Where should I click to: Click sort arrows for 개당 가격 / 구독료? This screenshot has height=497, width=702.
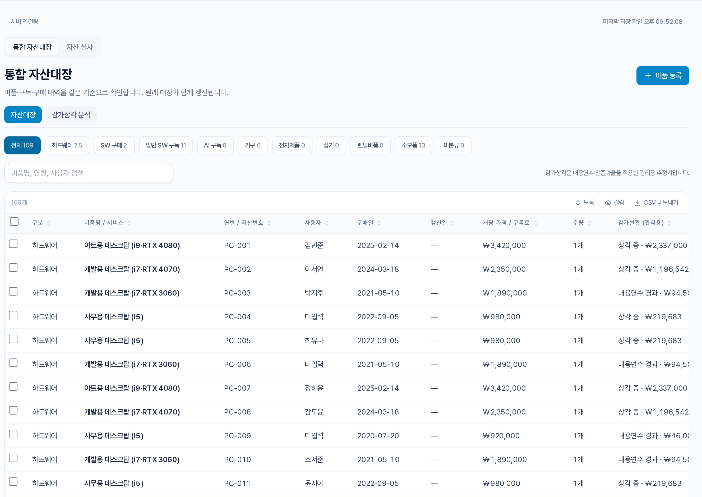(535, 223)
